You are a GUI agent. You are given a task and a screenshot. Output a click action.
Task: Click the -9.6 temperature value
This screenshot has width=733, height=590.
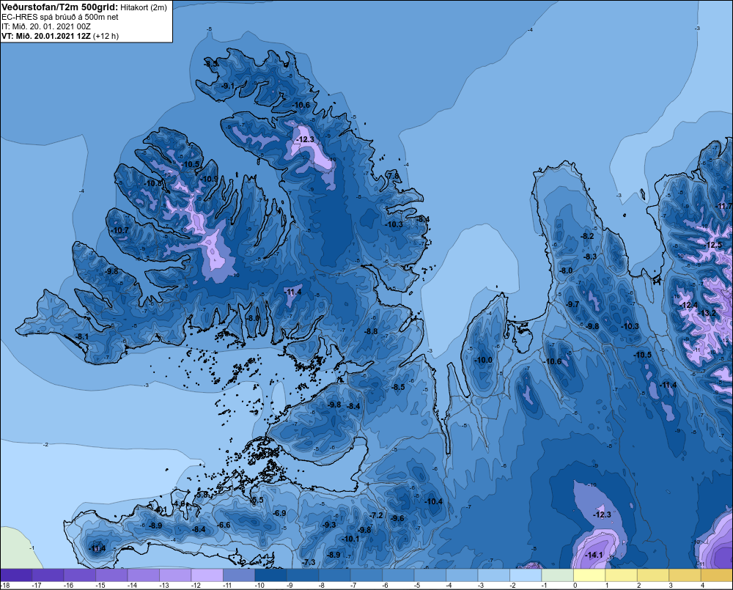[x=398, y=518]
